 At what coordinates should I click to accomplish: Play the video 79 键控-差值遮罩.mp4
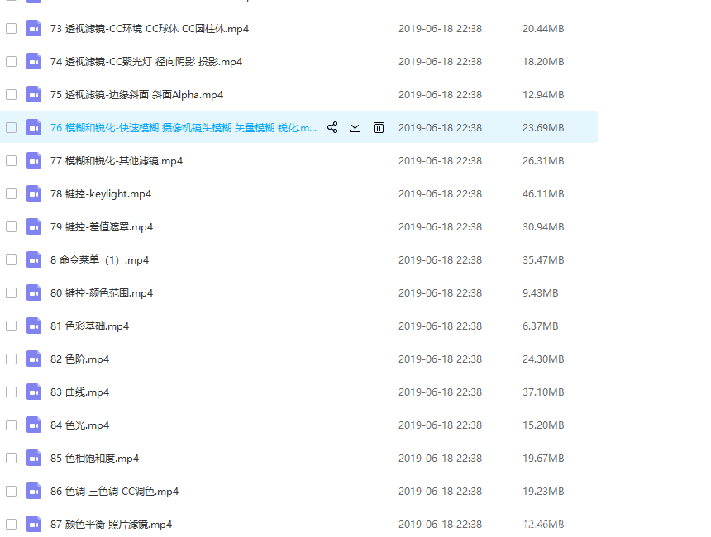click(x=101, y=226)
